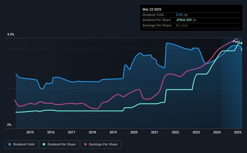The image size is (247, 153).
Task: Click the 2019 x-axis year label
Action: [x=113, y=132]
